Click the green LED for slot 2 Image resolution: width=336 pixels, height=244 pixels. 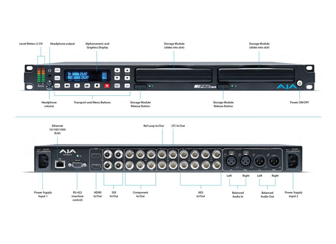click(x=232, y=87)
